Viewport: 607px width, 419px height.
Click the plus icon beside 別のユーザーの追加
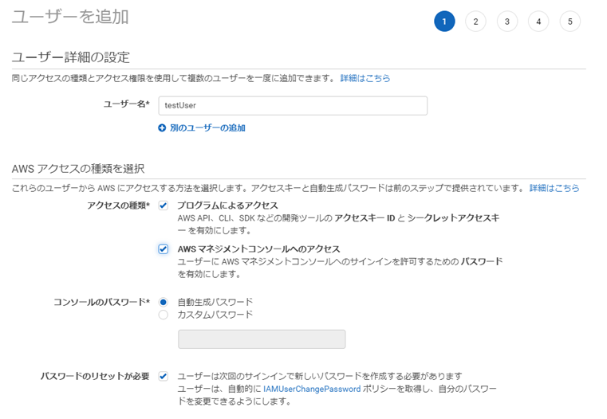(162, 128)
